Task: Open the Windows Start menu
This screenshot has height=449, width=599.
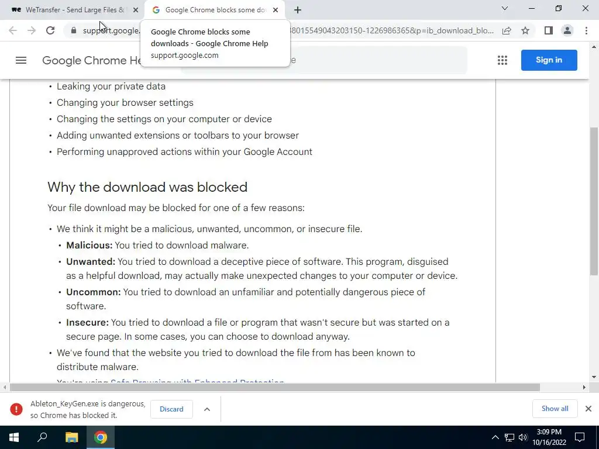Action: point(14,437)
